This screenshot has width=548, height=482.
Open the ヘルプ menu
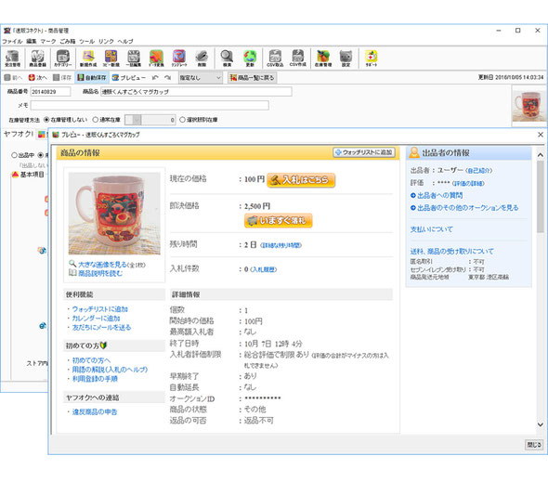pos(125,41)
